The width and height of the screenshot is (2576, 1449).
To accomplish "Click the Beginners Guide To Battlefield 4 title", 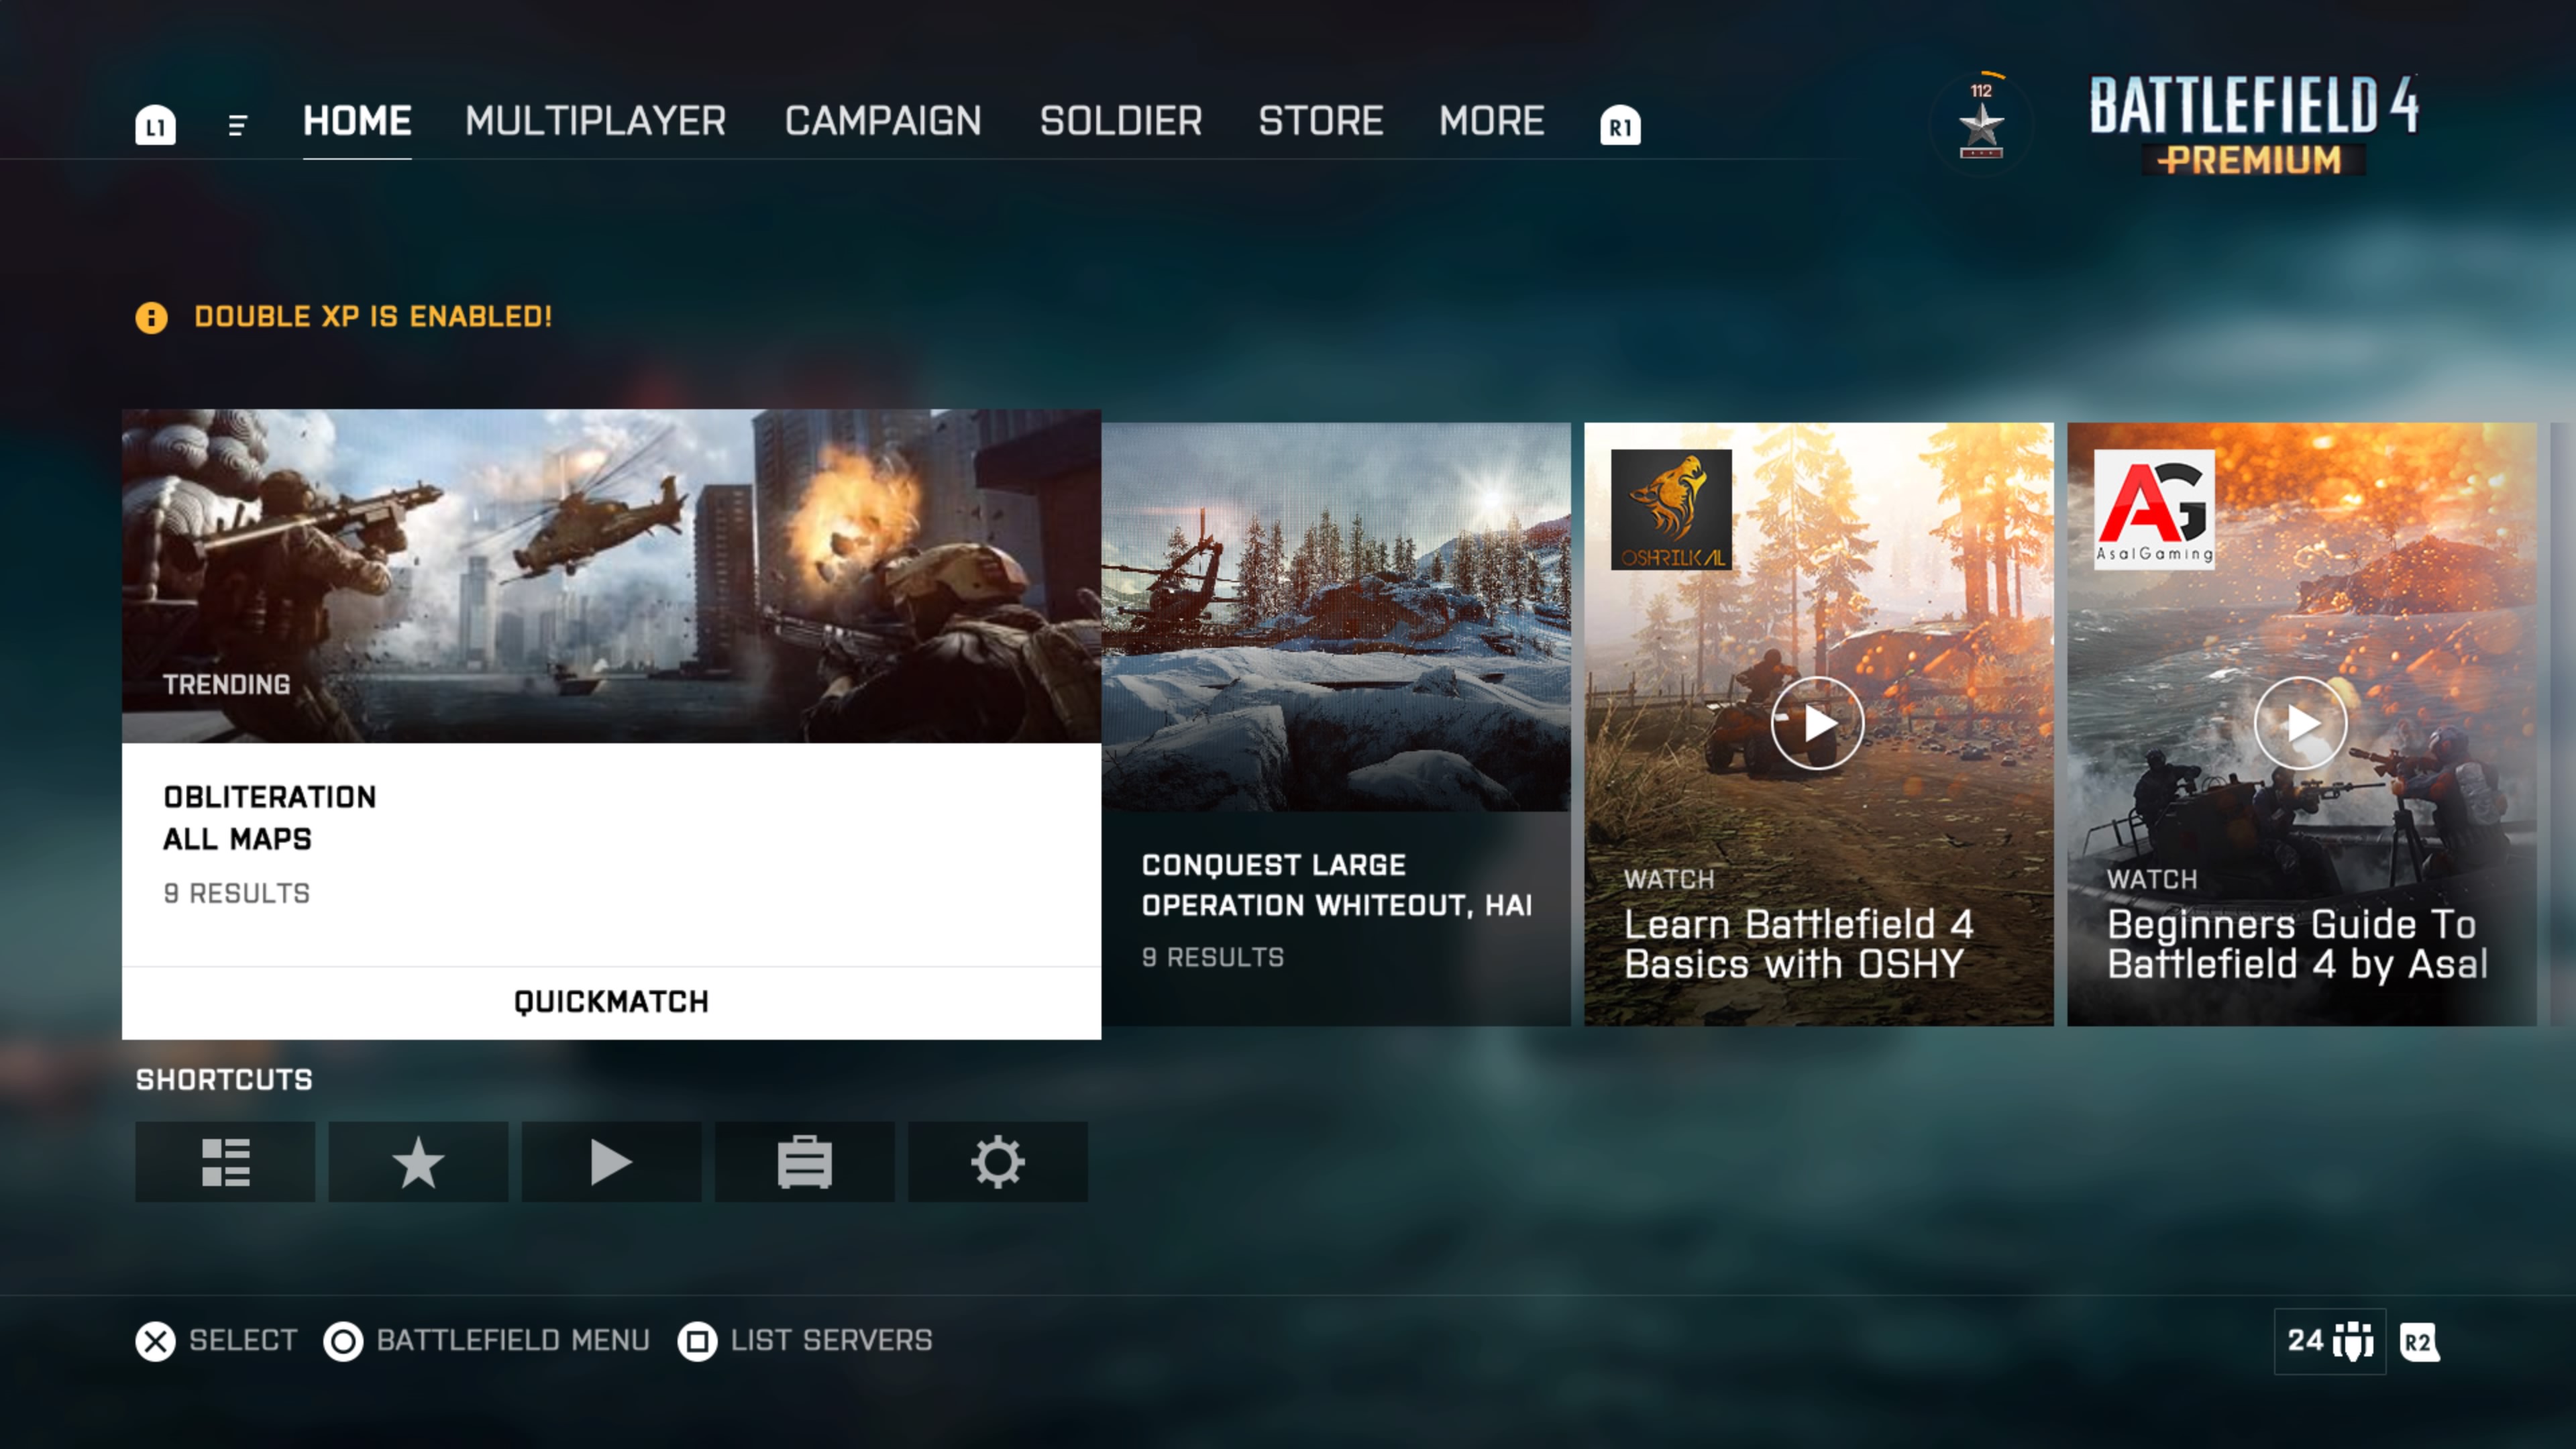I will pyautogui.click(x=2297, y=944).
